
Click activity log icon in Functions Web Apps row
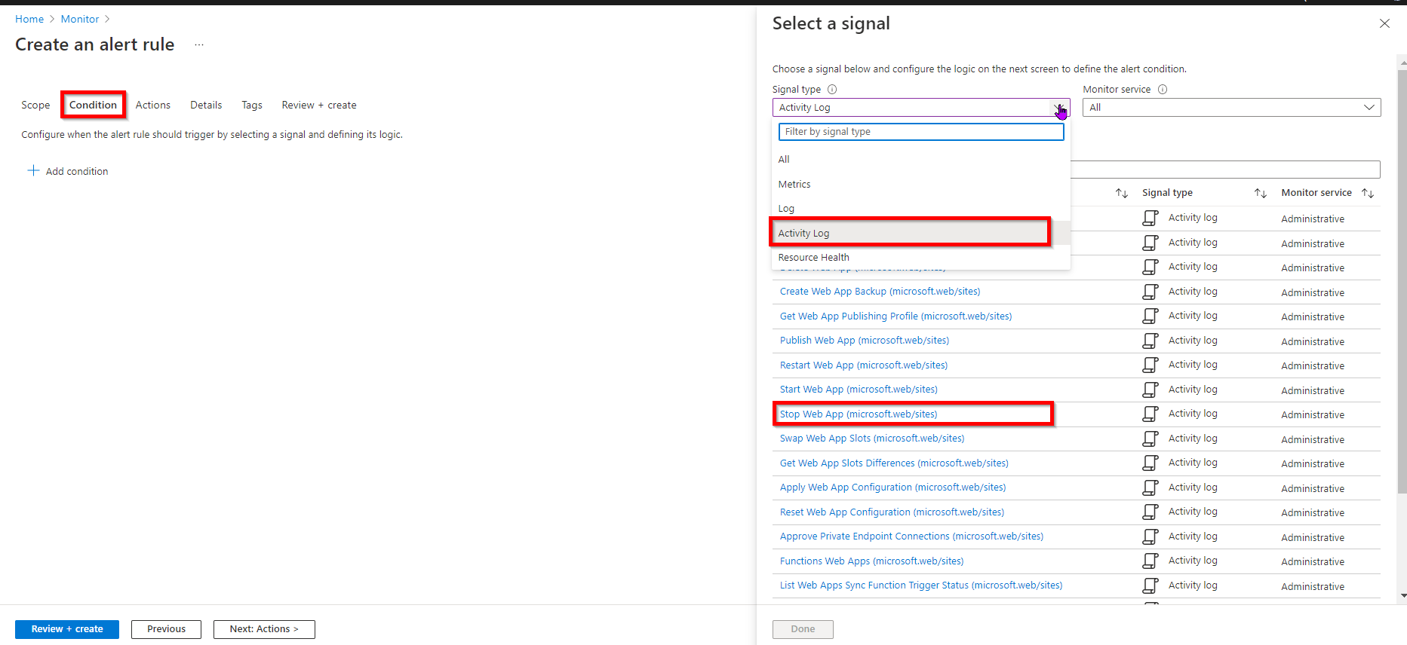(x=1150, y=561)
